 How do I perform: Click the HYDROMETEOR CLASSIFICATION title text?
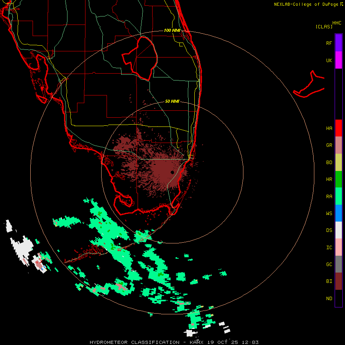(135, 342)
